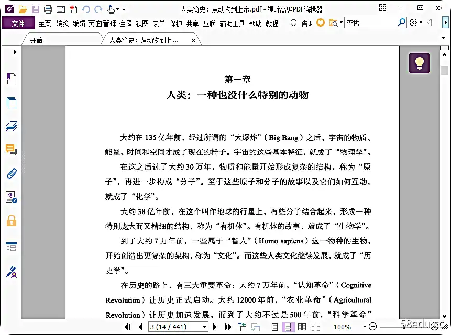
Task: Open the 编辑 ribbon tab
Action: click(x=79, y=24)
